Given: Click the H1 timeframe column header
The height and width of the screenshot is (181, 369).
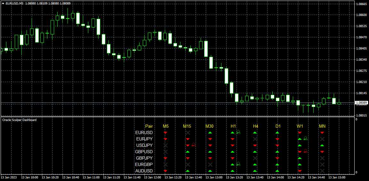Looking at the screenshot, I should (x=233, y=126).
